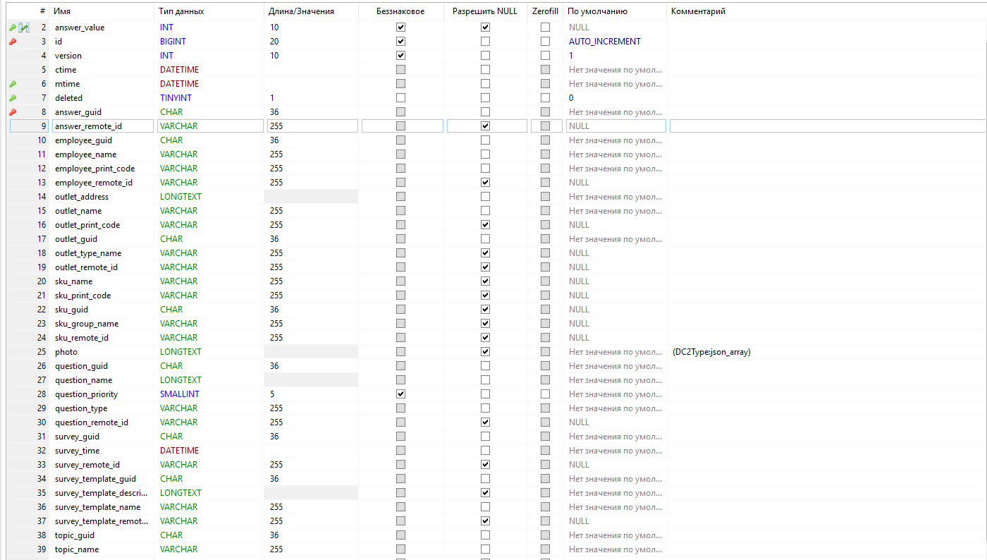
Task: Uncheck Беззнаковое for question_priority
Action: (401, 394)
